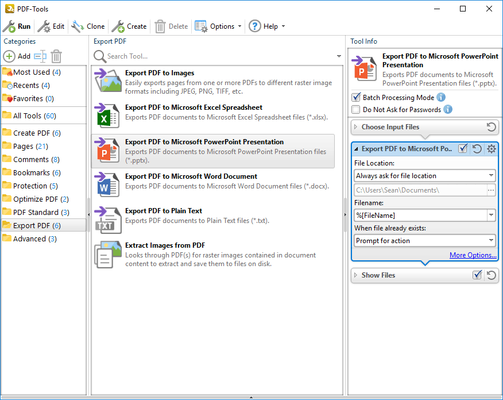Show the Favorites category
503x400 pixels.
pyautogui.click(x=44, y=98)
